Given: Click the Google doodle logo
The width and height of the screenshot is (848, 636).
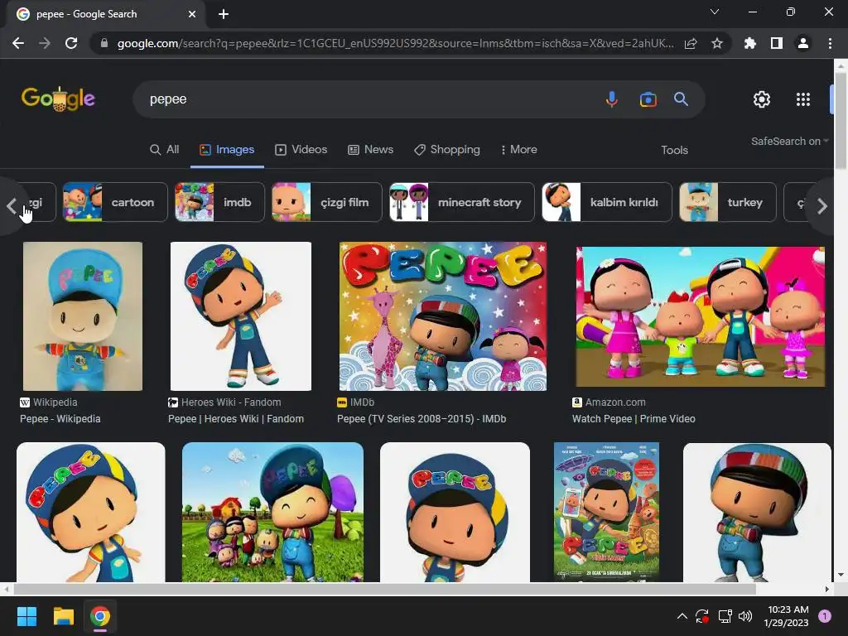Looking at the screenshot, I should 59,99.
